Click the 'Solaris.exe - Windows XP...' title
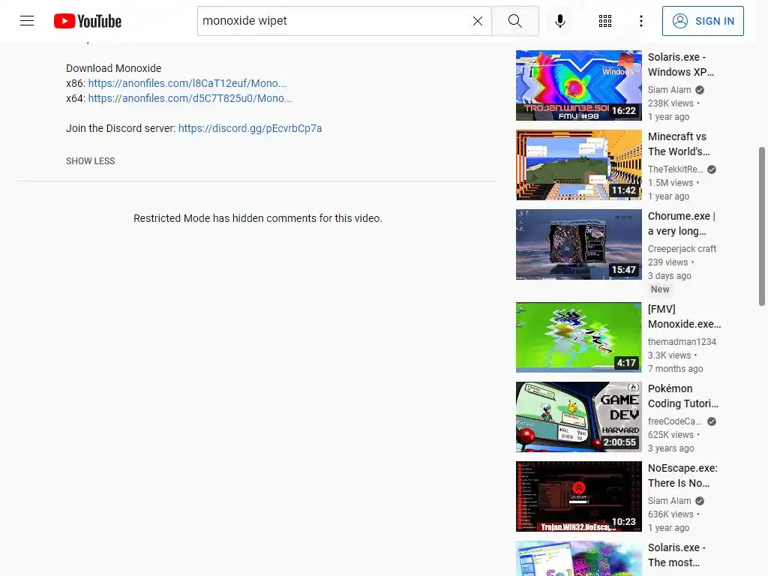Screen dimensions: 768x576 pyautogui.click(x=681, y=64)
